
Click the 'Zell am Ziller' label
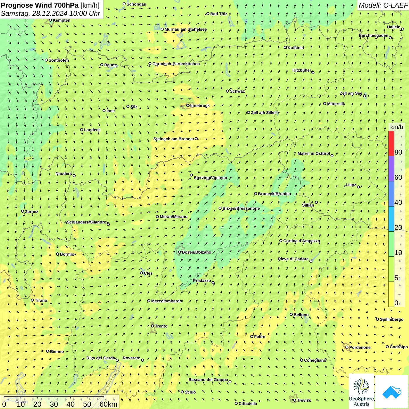pos(264,112)
